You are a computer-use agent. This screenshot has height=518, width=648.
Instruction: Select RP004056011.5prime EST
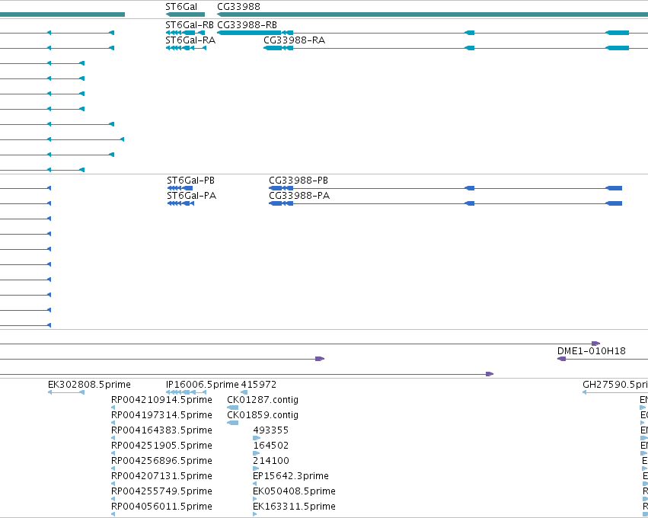tap(161, 507)
